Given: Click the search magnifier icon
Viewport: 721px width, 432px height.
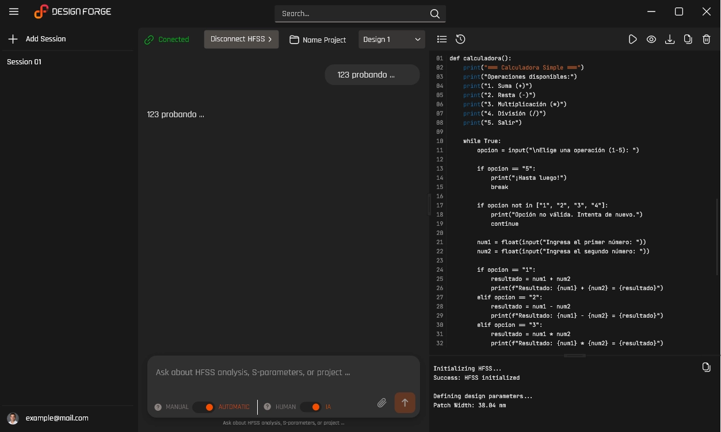Looking at the screenshot, I should [x=435, y=14].
